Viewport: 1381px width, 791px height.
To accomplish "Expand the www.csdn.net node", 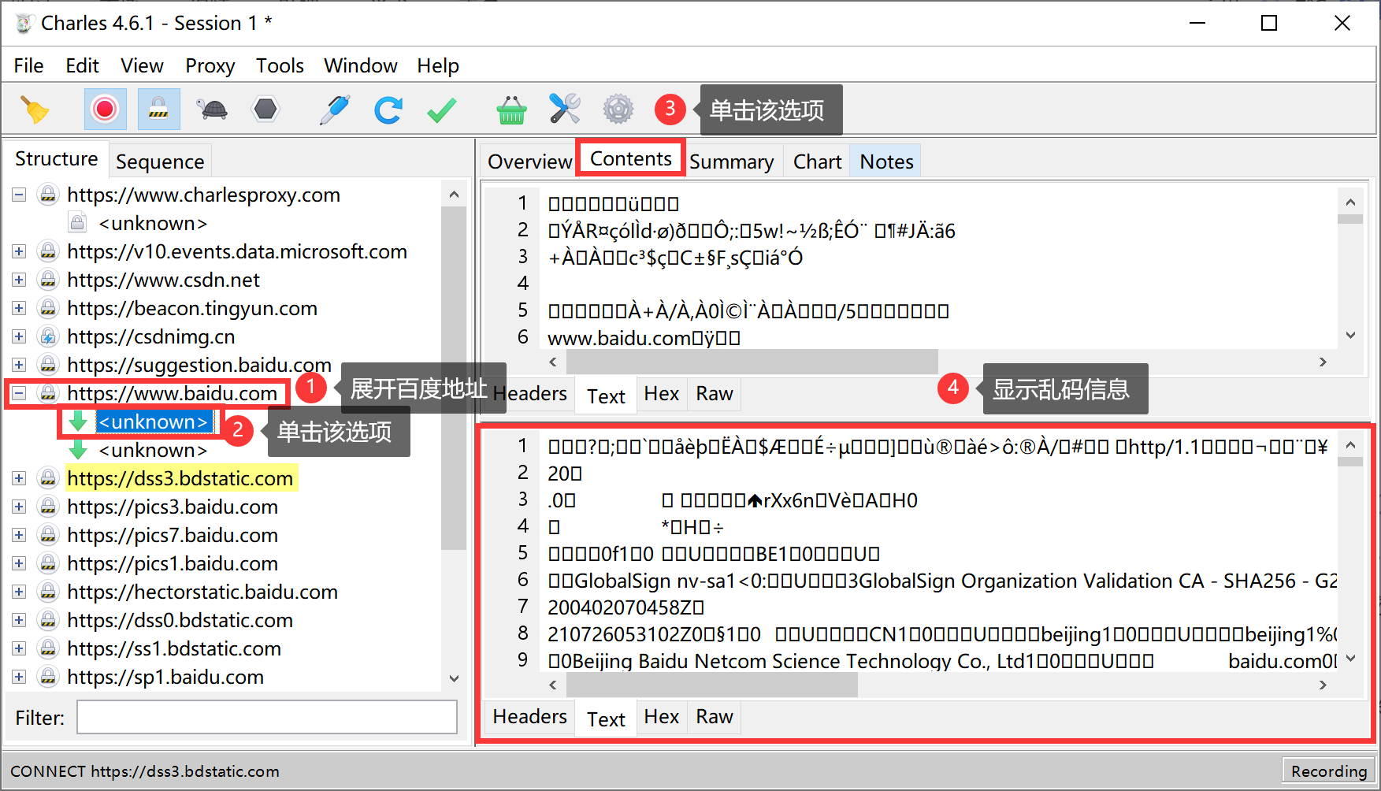I will [19, 280].
